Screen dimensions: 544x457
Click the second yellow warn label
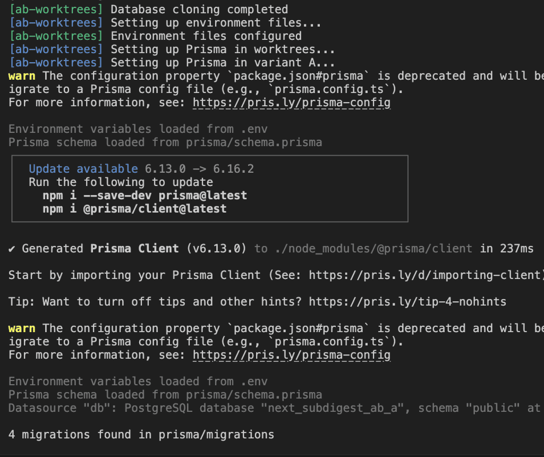(x=22, y=328)
